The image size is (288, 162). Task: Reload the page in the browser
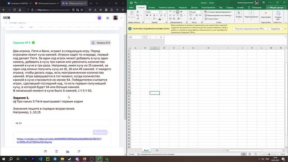tap(14, 10)
